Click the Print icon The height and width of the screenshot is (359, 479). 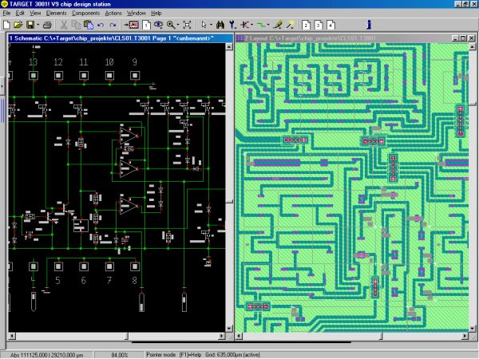click(47, 25)
